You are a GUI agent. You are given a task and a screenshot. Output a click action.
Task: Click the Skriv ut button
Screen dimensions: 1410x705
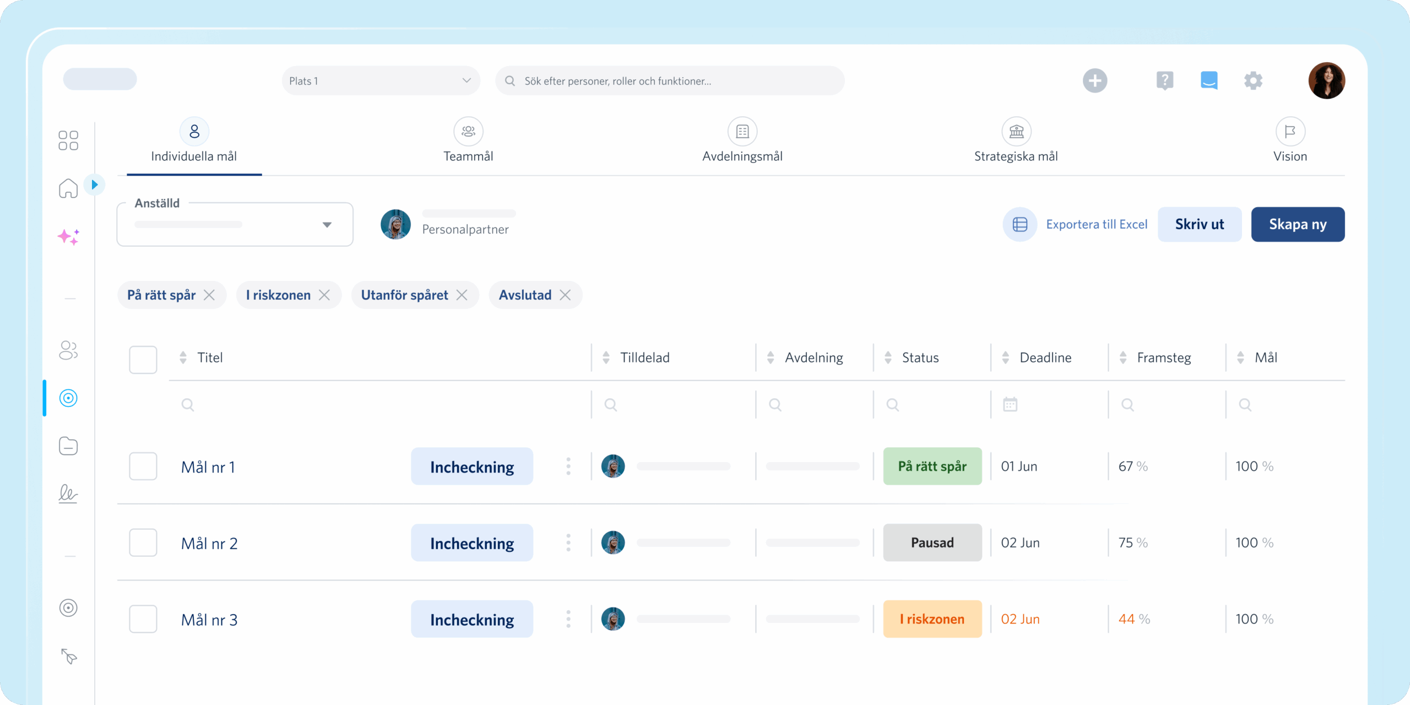click(1200, 224)
